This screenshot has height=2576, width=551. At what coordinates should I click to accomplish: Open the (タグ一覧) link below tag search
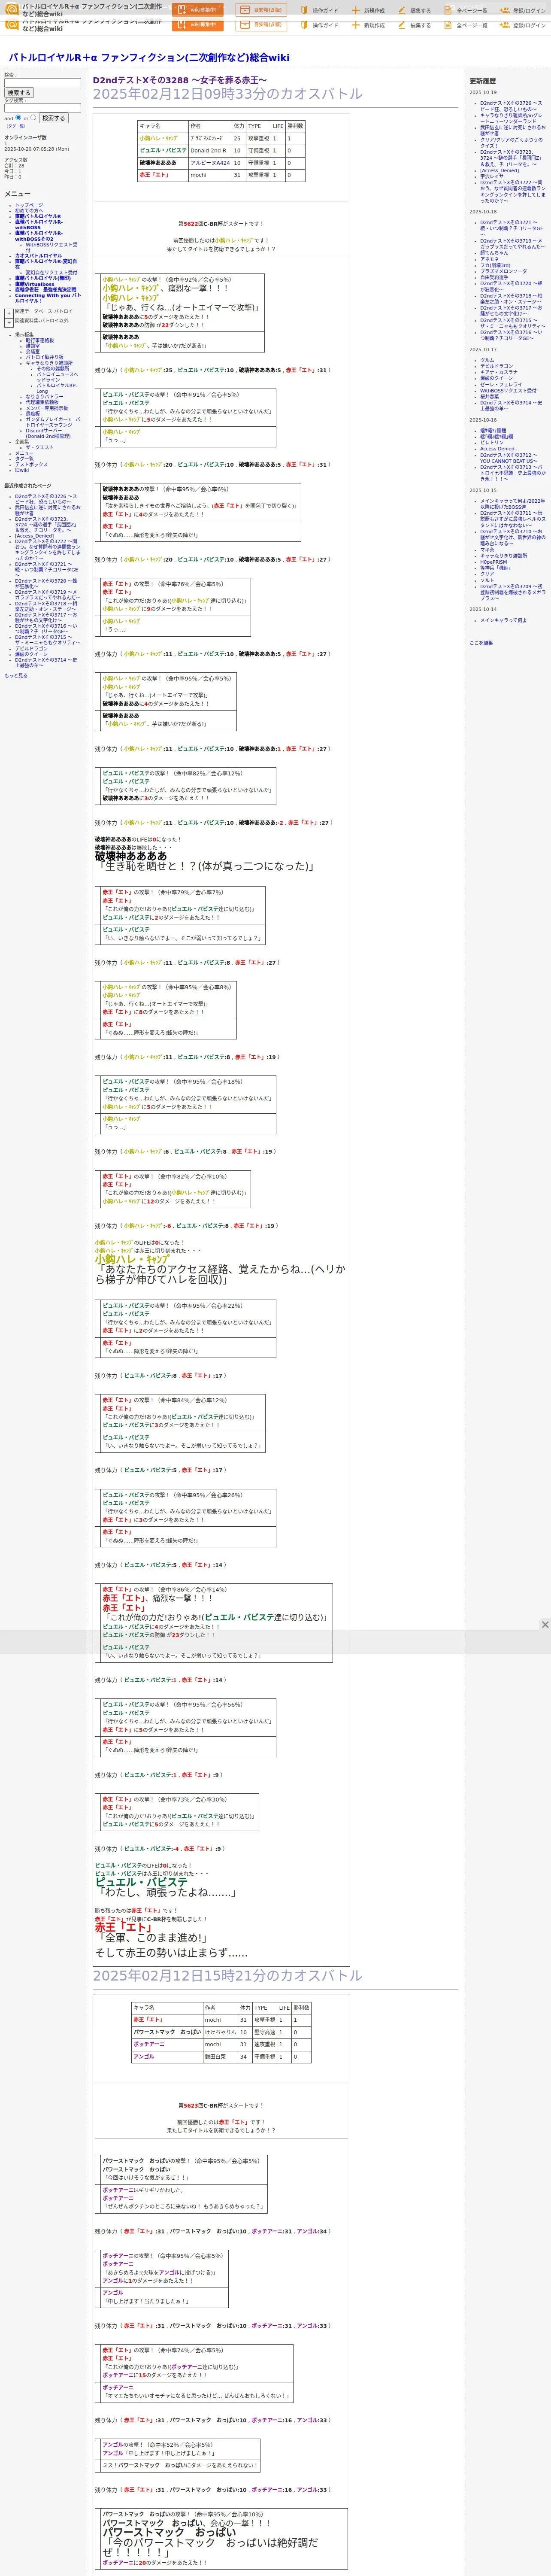click(16, 126)
